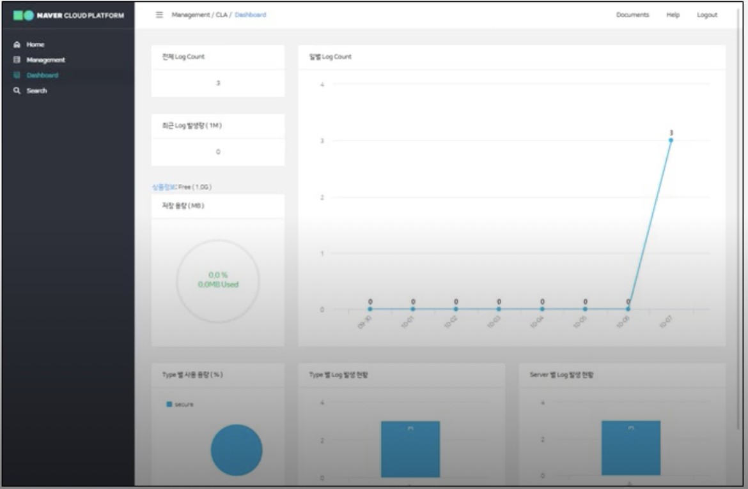
Task: Click the 09-30 data point on chart
Action: click(x=370, y=310)
